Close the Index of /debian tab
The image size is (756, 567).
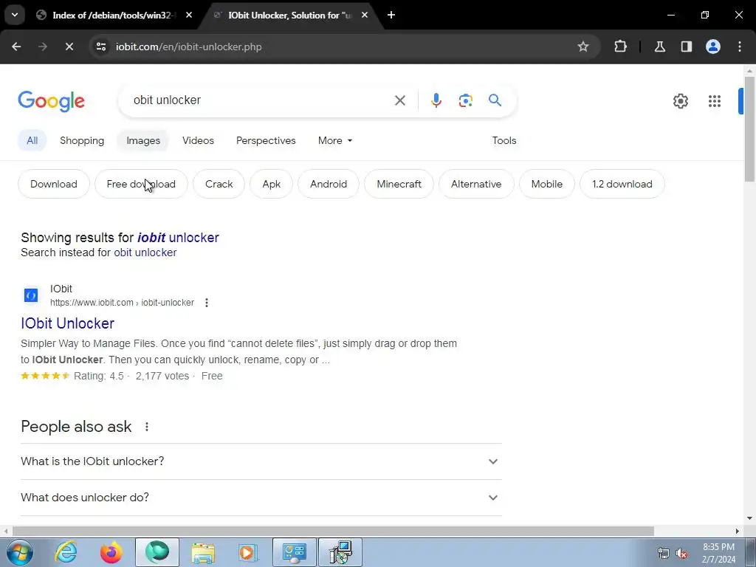pyautogui.click(x=189, y=15)
